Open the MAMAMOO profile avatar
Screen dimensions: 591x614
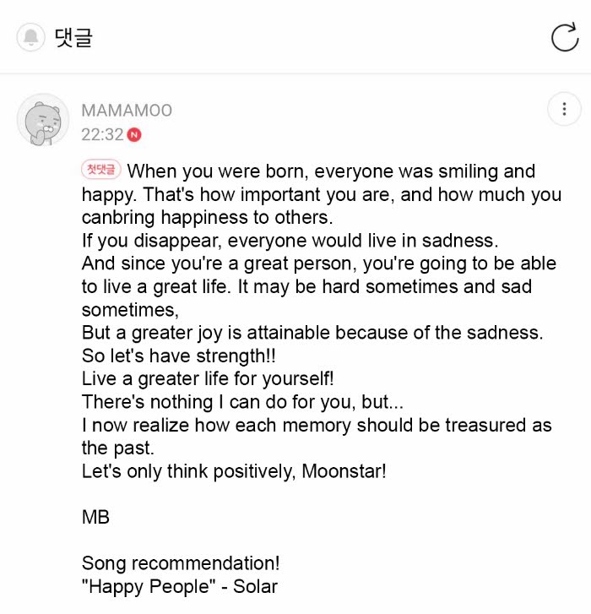43,120
